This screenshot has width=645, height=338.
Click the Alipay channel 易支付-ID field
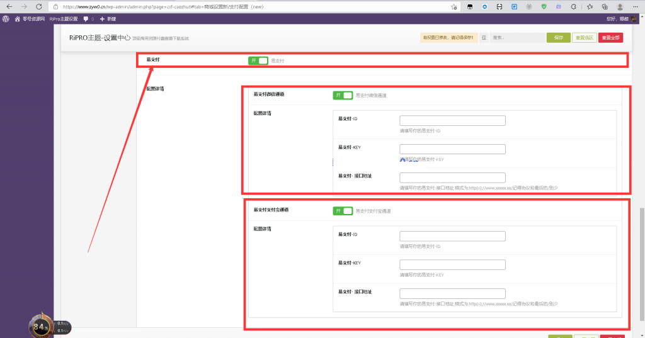pyautogui.click(x=452, y=236)
